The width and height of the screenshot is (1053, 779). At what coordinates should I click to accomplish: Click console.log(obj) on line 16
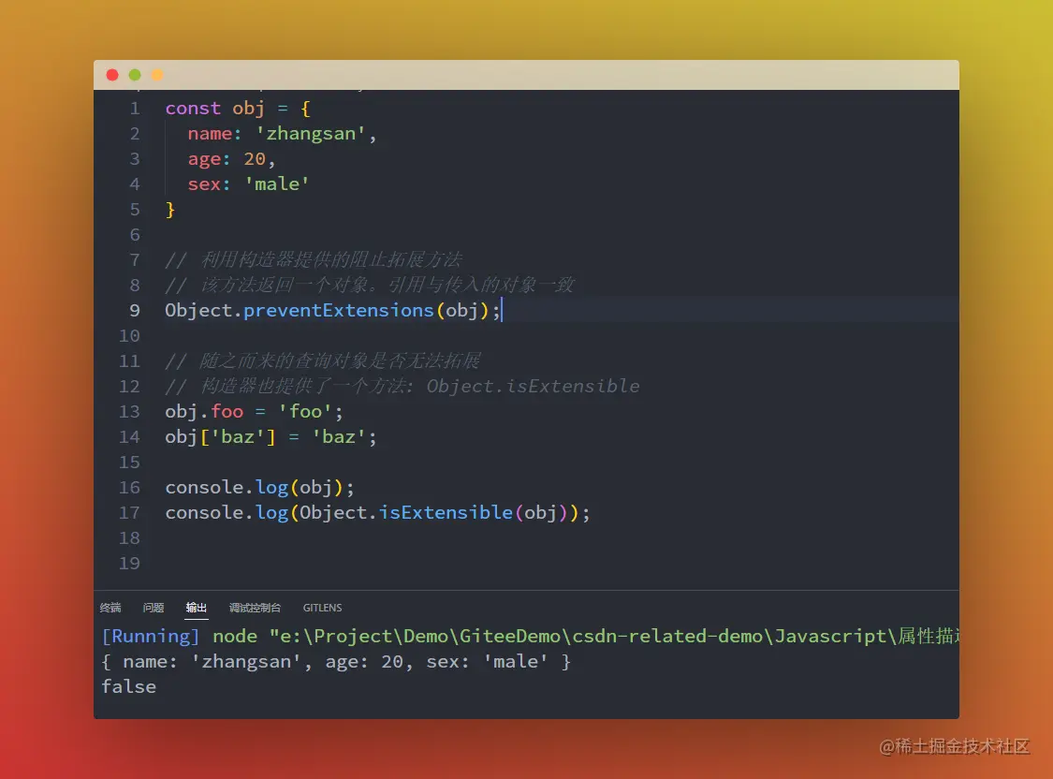tap(259, 488)
